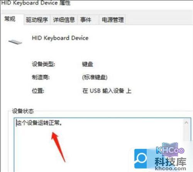Switch to the 常规 tab
This screenshot has width=193, height=172.
point(10,19)
